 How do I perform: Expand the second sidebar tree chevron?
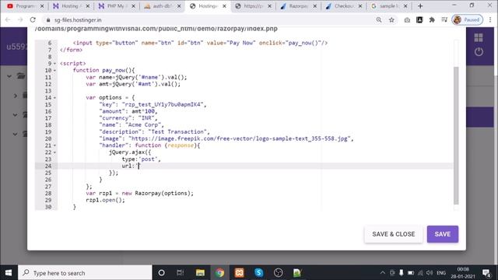tap(16, 95)
